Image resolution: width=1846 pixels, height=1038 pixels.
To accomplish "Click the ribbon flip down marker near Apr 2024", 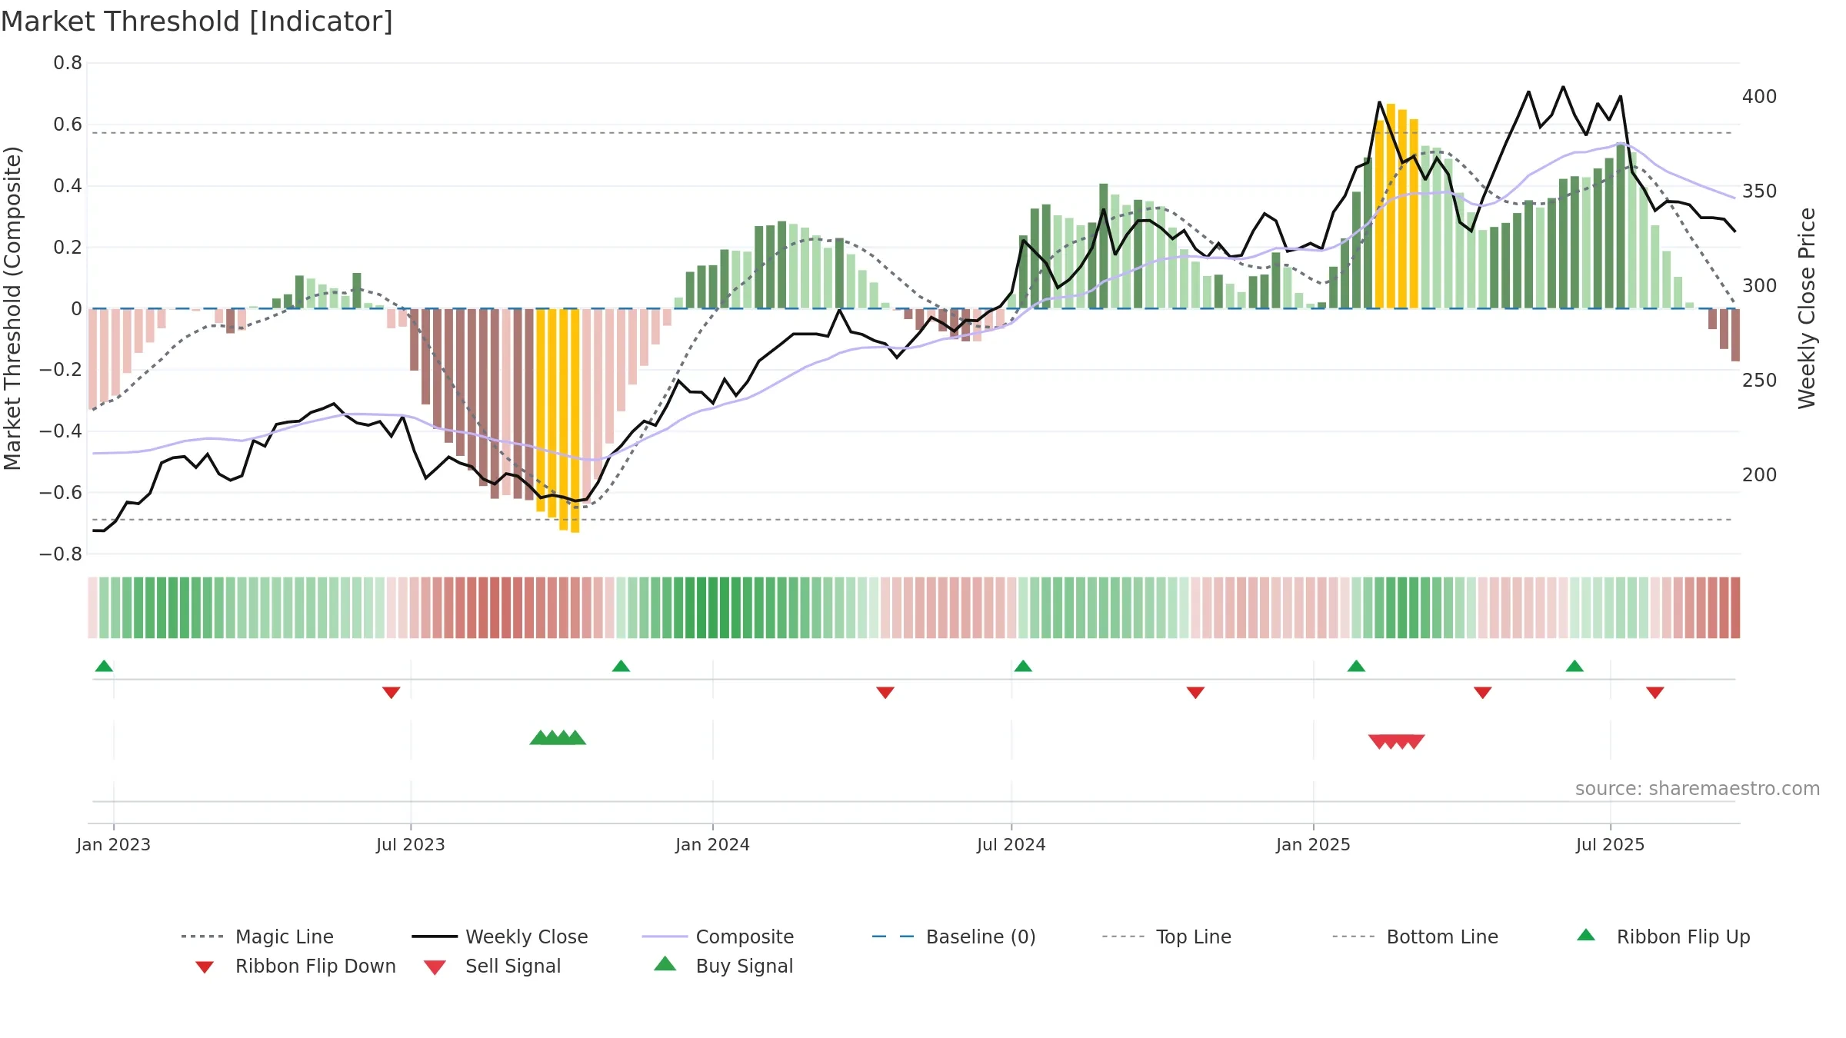I will click(885, 693).
